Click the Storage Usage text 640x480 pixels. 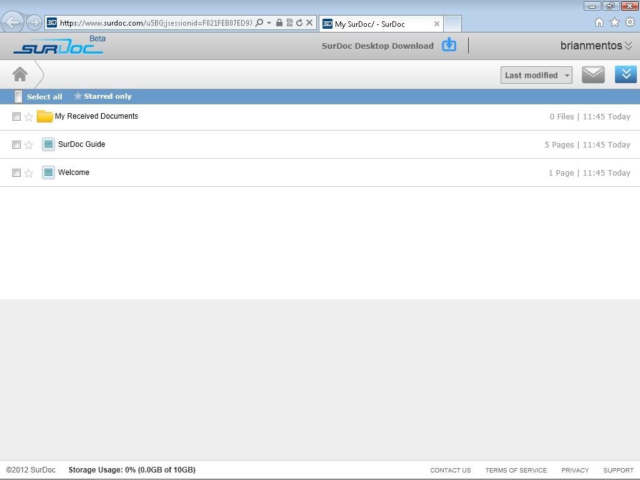click(x=132, y=470)
